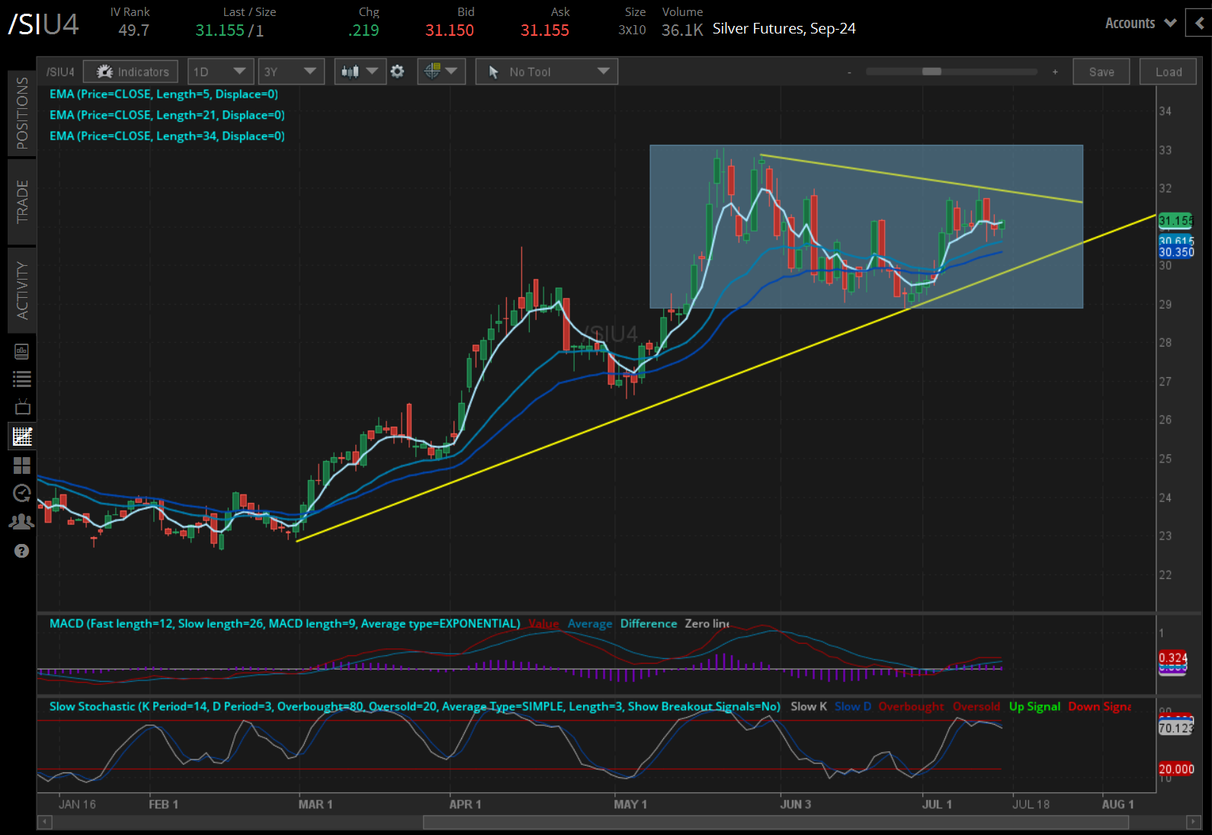
Task: Click the horizontal scrollbar thumb below chart
Action: (x=775, y=822)
